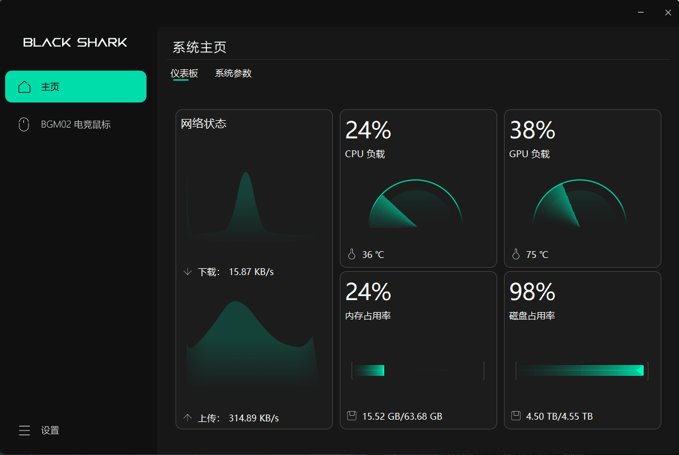Click the upload arrow icon
The height and width of the screenshot is (455, 679).
[188, 418]
